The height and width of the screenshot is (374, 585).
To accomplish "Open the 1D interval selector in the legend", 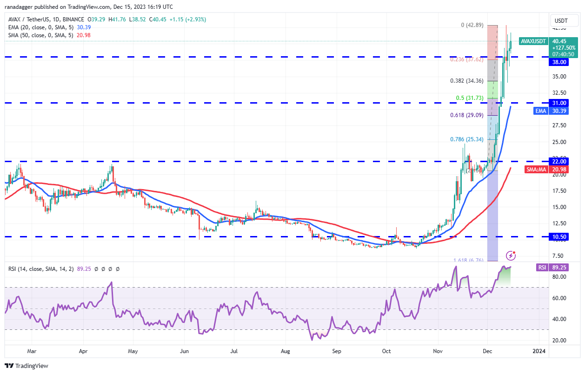I will (x=55, y=20).
